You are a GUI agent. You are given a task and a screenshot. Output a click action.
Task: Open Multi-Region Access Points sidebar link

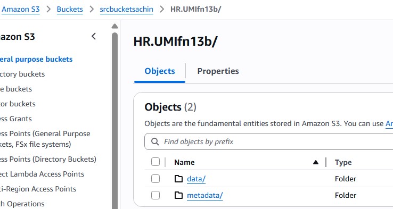tap(38, 189)
